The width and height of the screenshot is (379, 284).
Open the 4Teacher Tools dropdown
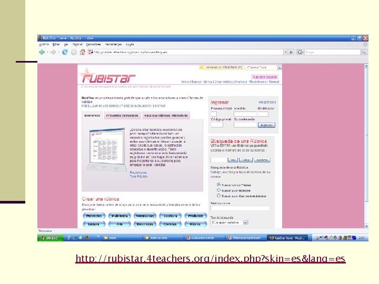coord(263,68)
